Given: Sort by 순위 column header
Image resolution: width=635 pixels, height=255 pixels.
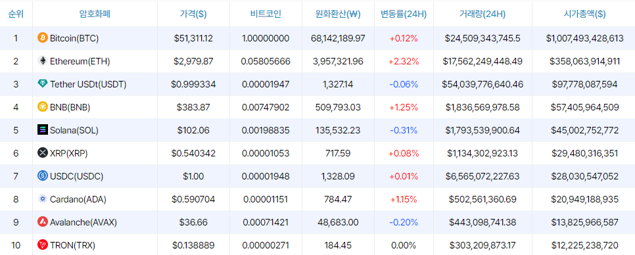Looking at the screenshot, I should click(16, 14).
